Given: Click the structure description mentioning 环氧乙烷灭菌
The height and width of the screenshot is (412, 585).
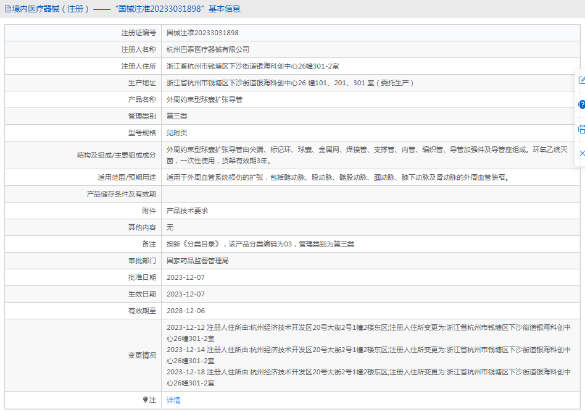Looking at the screenshot, I should [x=367, y=155].
